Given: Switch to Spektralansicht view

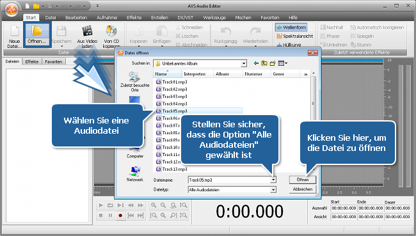Looking at the screenshot, I should 294,36.
